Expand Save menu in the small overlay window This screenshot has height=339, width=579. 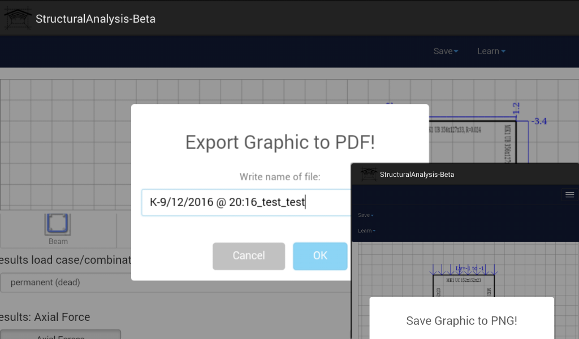[366, 215]
